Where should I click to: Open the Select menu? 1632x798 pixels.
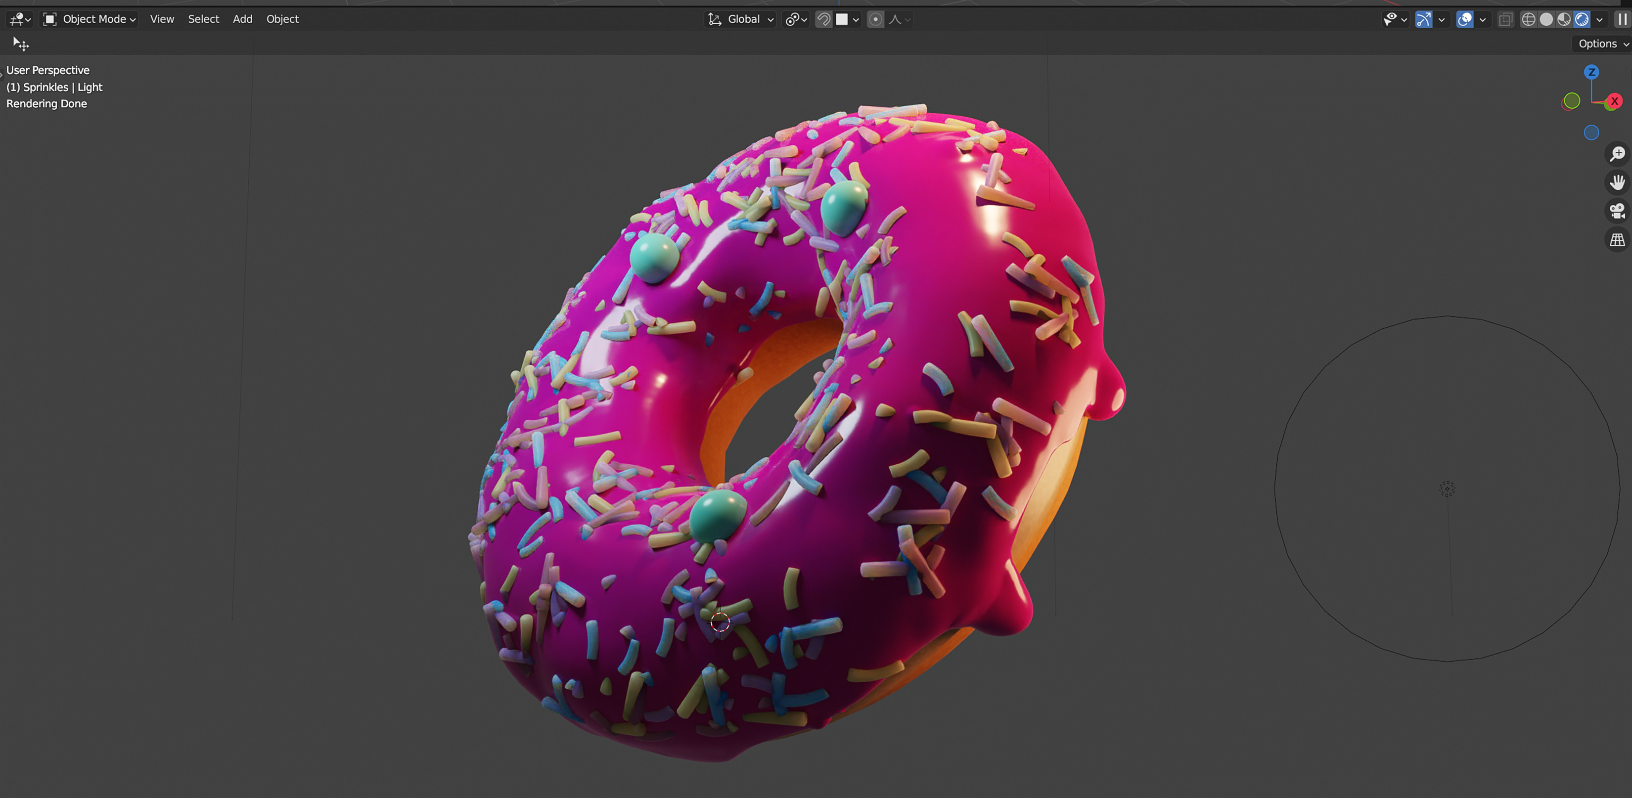pos(203,20)
